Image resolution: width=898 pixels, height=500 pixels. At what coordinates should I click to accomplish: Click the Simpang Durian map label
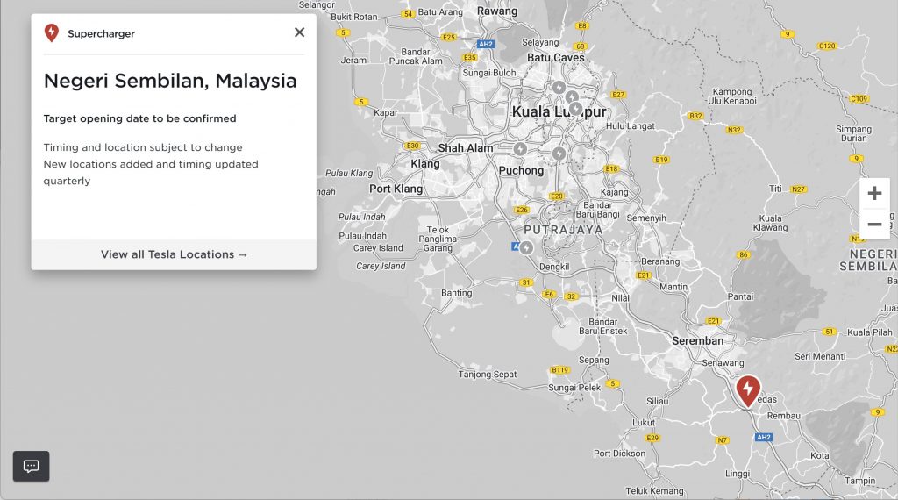[853, 133]
